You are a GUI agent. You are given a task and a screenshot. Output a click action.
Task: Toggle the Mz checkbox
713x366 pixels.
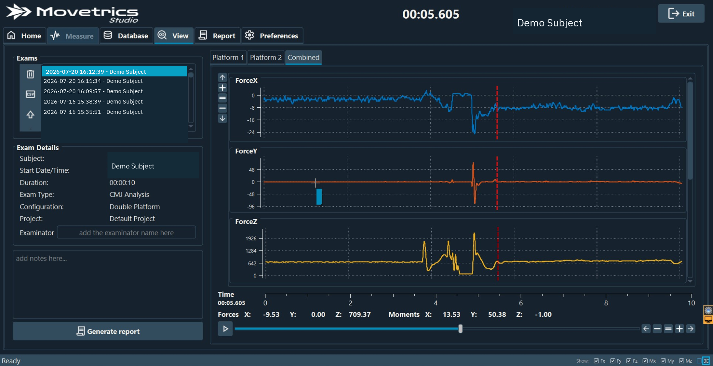click(682, 361)
